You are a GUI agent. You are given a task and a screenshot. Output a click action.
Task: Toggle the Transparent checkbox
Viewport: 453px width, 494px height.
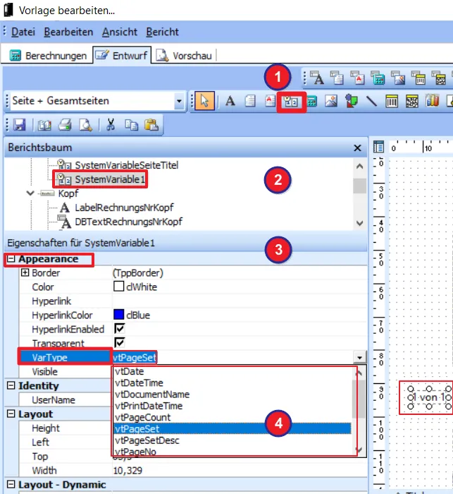pyautogui.click(x=119, y=344)
